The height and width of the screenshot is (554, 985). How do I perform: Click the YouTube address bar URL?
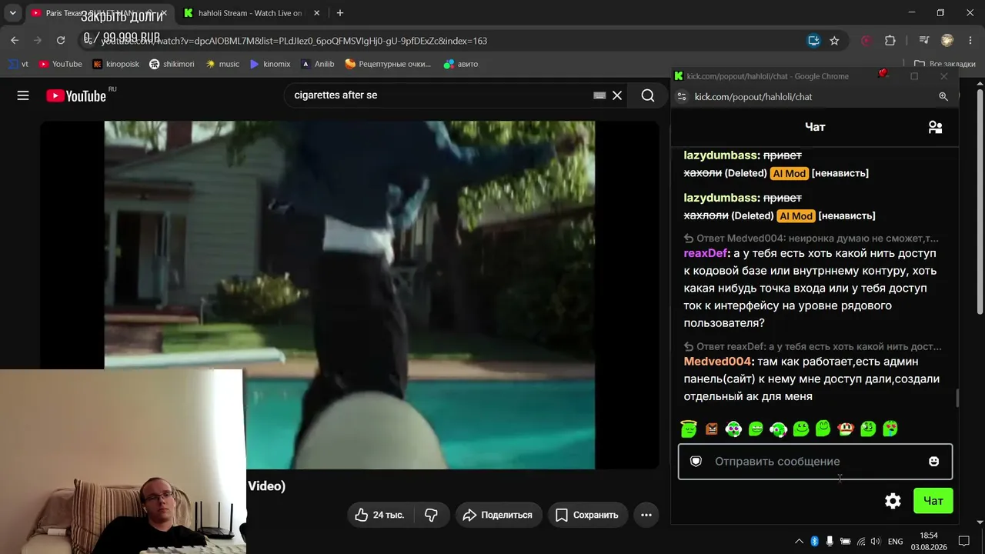[292, 41]
